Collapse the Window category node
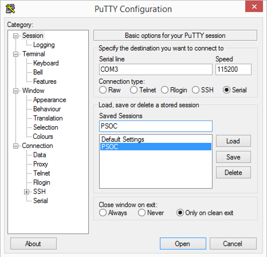267x257 pixels. [16, 91]
